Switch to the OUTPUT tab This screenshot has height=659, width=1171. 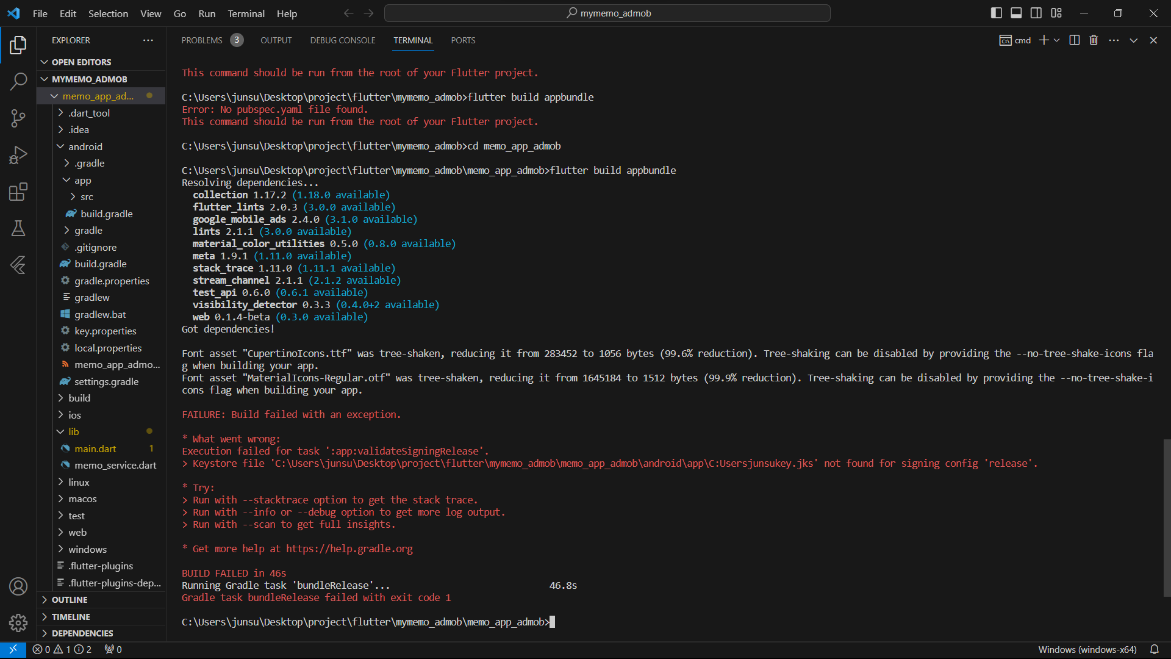pos(276,40)
